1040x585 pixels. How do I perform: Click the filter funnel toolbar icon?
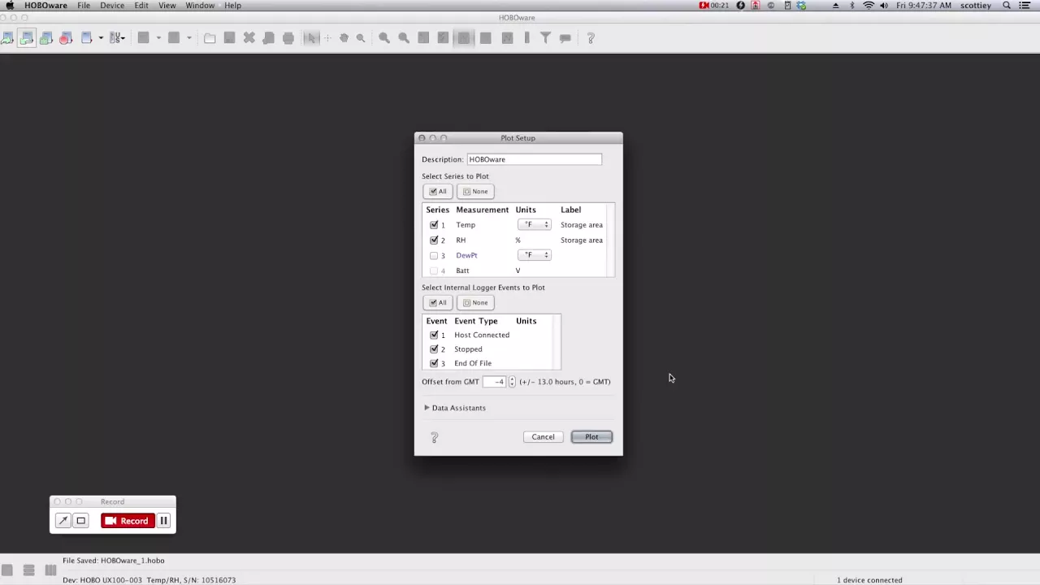tap(545, 37)
